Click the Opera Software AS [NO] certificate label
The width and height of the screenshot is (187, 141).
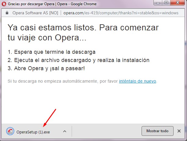click(35, 13)
